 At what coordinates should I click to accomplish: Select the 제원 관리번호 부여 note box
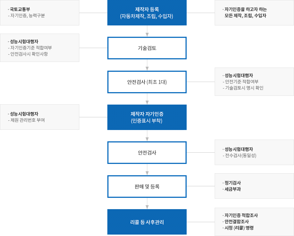click(x=40, y=117)
